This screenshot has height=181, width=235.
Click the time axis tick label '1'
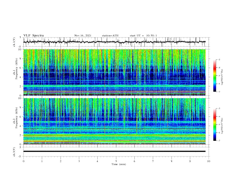(42, 161)
